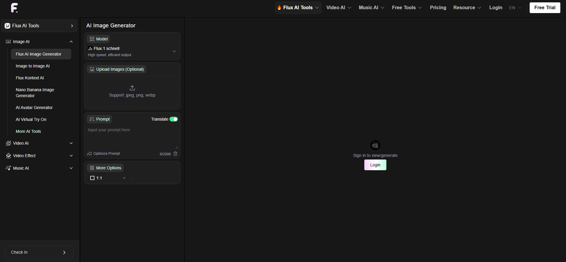Open the Check In panel arrow
The width and height of the screenshot is (566, 262).
[x=64, y=252]
